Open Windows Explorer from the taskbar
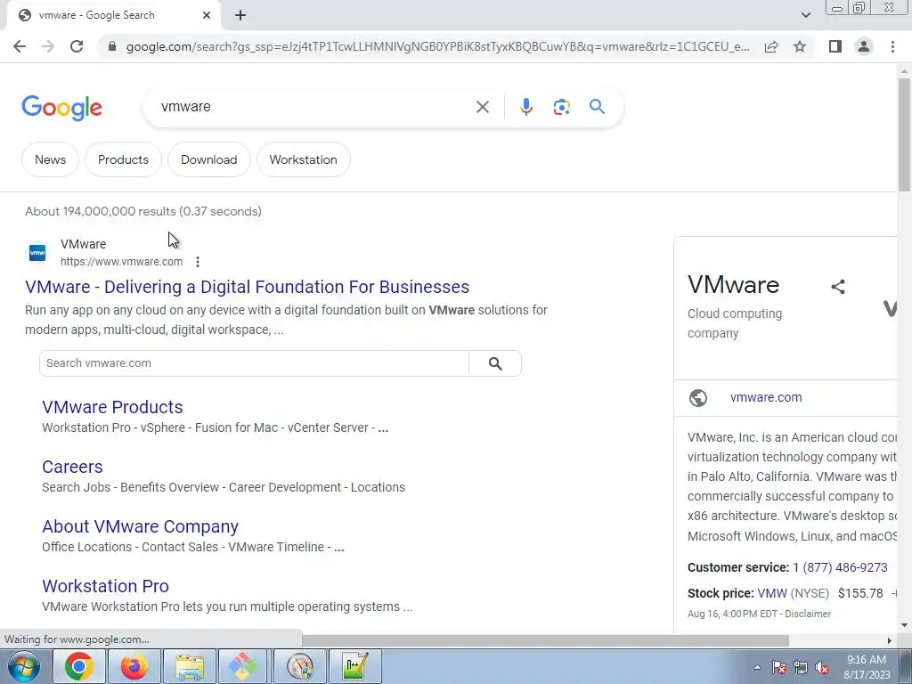This screenshot has height=684, width=912. pyautogui.click(x=190, y=666)
